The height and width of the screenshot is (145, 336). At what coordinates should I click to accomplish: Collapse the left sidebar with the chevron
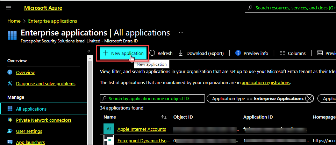[x=89, y=51]
